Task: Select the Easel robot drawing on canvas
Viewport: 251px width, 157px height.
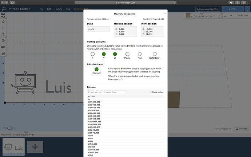Action: (23, 82)
